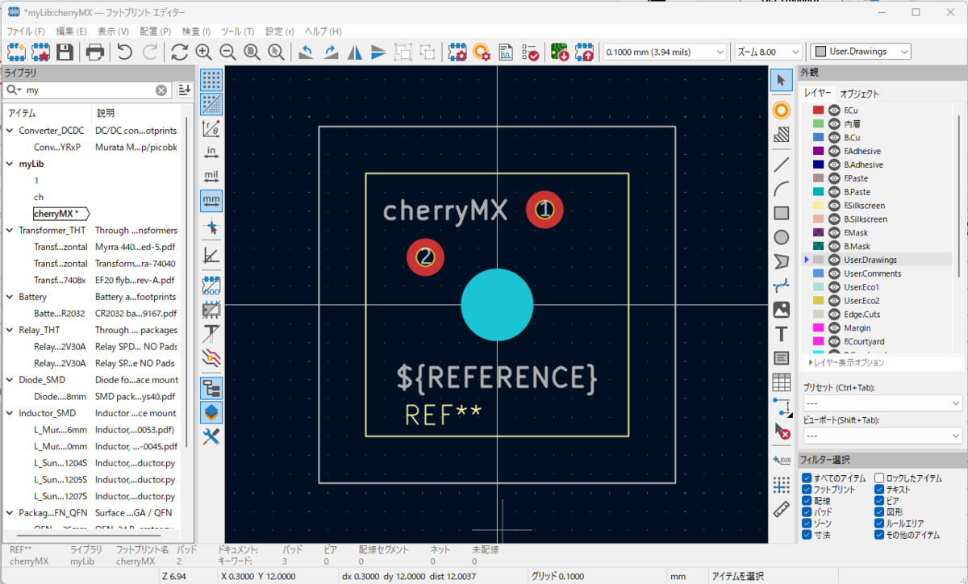The image size is (968, 584).
Task: Rotate selection clockwise
Action: 331,52
